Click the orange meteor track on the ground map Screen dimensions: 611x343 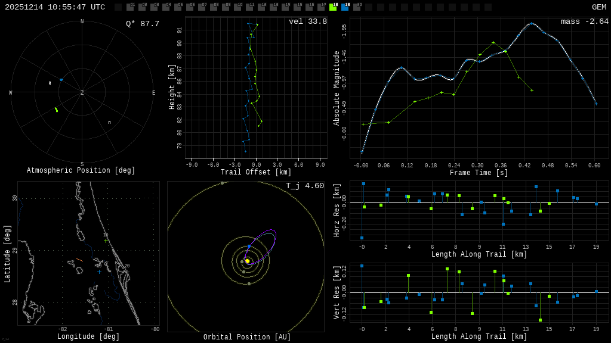point(79,260)
